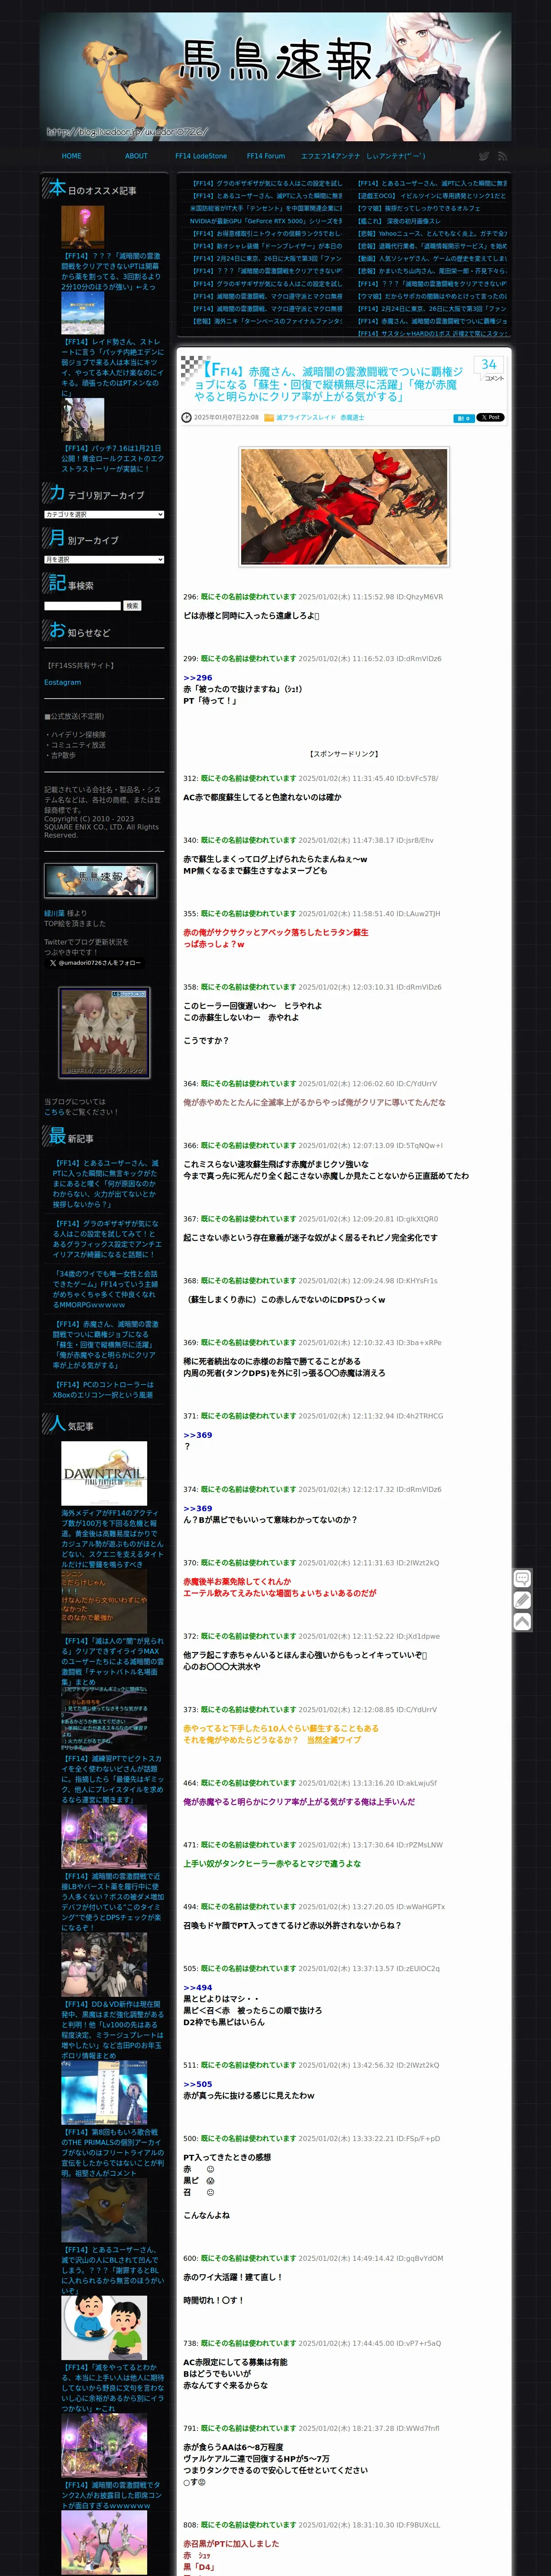The height and width of the screenshot is (2576, 551).
Task: Click the 馬鳥速報 header banner image
Action: (275, 76)
